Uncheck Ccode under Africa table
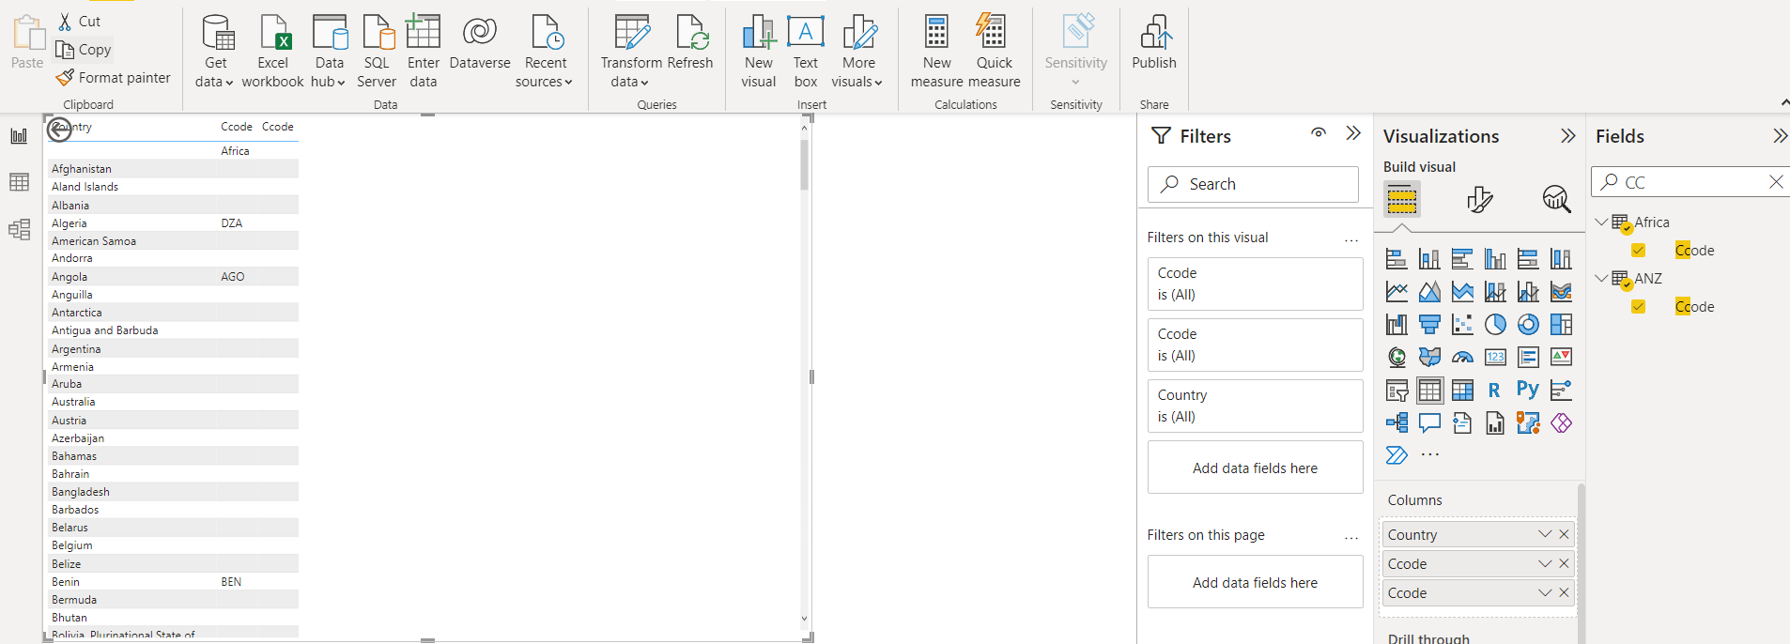 1638,250
